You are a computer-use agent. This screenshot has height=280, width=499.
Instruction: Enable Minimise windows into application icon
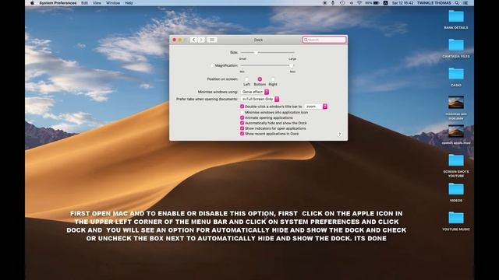[x=242, y=112]
